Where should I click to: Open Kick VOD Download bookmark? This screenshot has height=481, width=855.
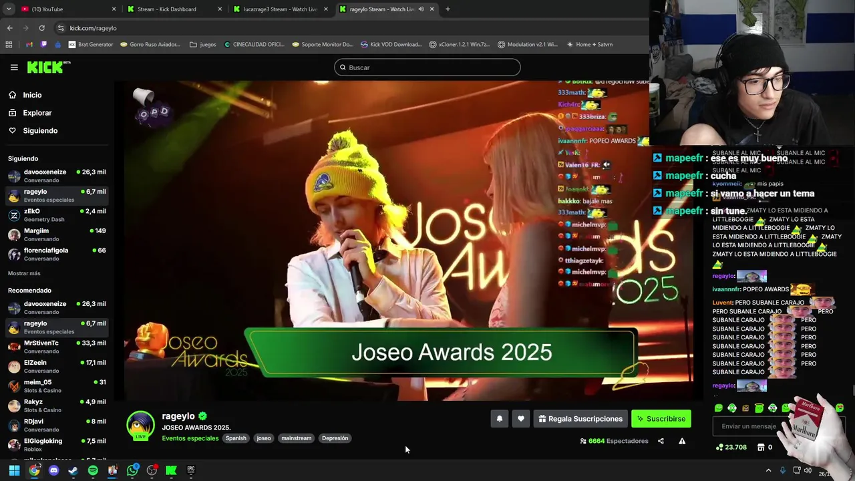tap(391, 45)
